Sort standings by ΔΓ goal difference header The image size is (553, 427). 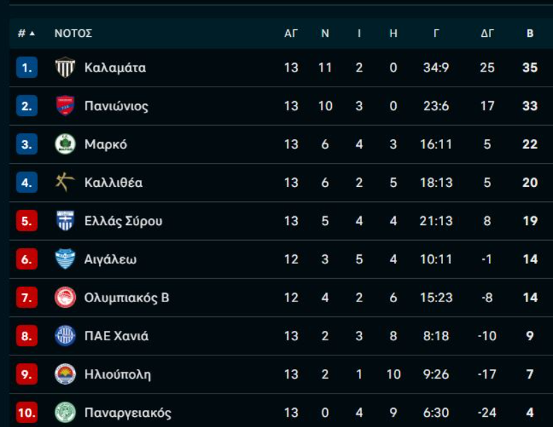(x=487, y=33)
